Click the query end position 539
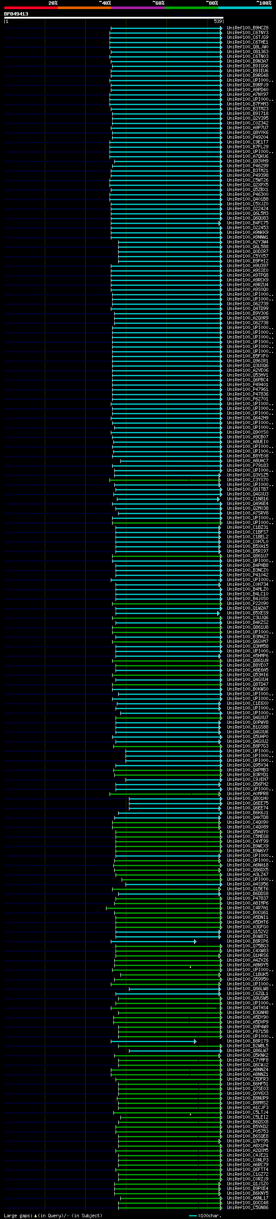276x1219 pixels. click(x=218, y=21)
